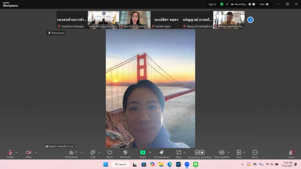Open the View layout menu

[x=264, y=4]
